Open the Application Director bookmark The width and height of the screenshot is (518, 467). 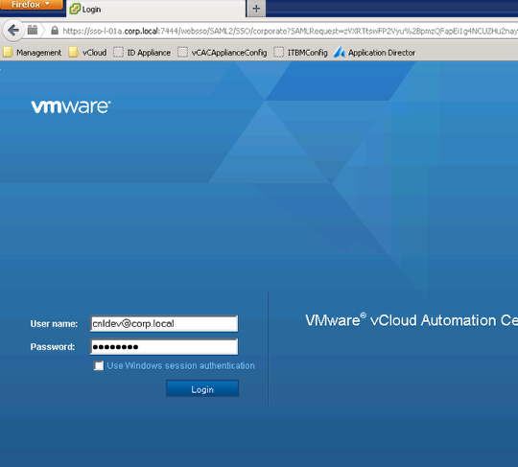pos(375,53)
